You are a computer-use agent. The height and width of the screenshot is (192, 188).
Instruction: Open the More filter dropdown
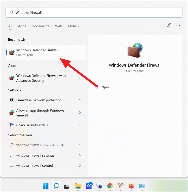(x=74, y=26)
